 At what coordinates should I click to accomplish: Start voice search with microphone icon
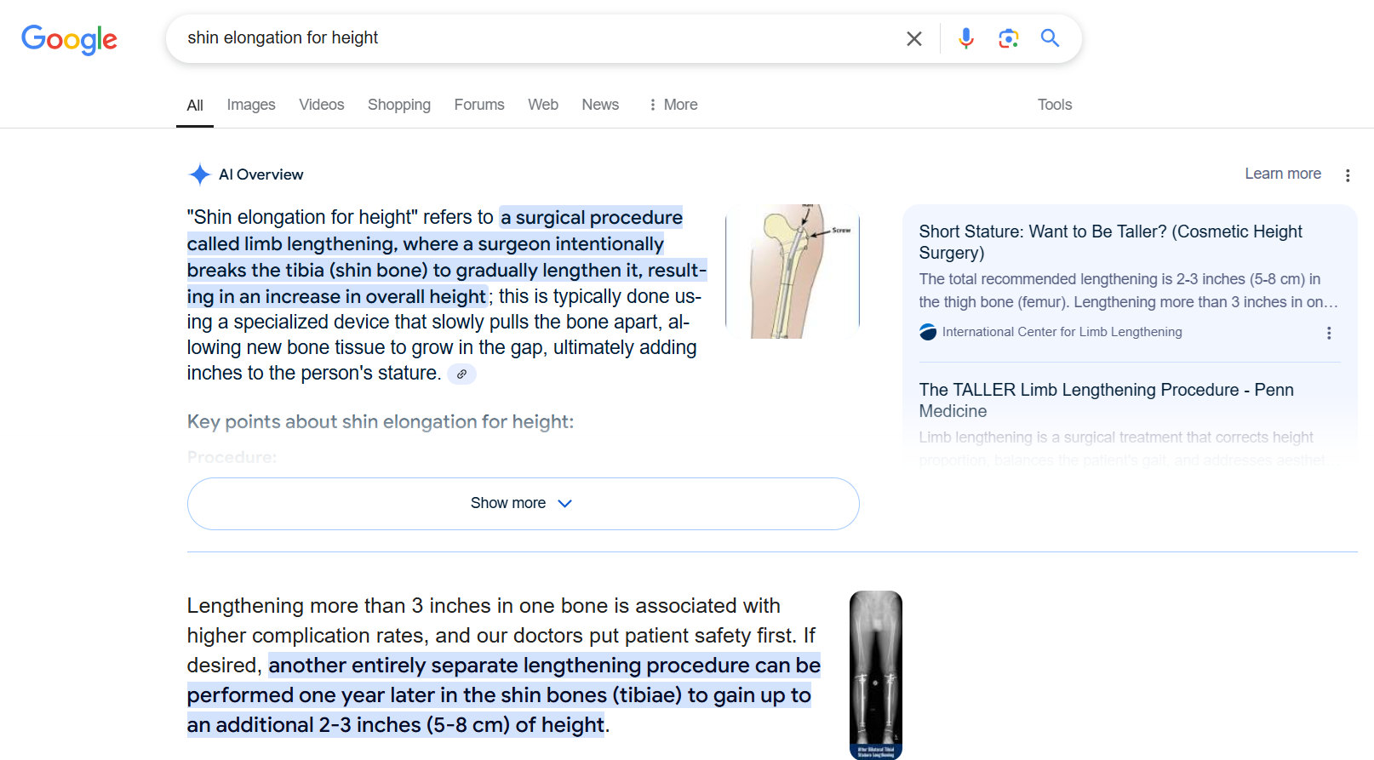[x=965, y=38]
